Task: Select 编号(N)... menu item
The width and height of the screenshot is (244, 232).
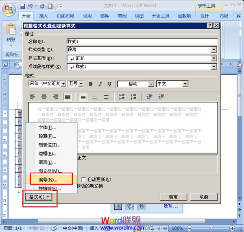Action: [51, 180]
